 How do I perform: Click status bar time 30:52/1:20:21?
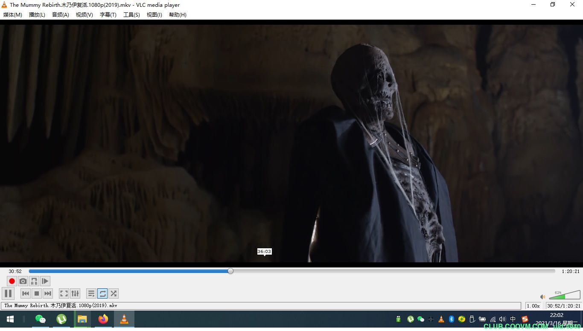click(x=564, y=306)
